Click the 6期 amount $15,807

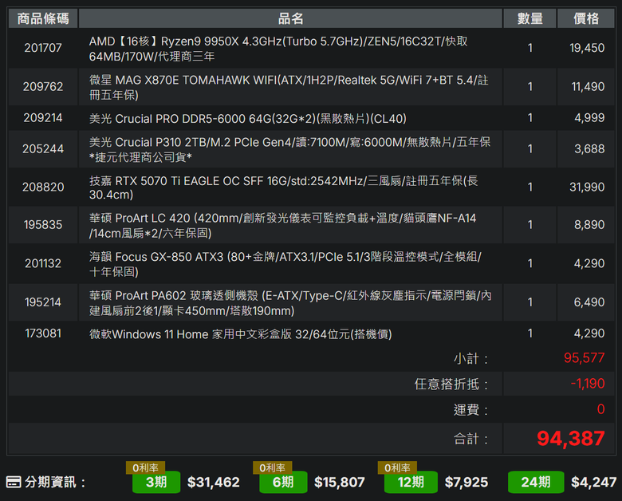[x=339, y=483]
